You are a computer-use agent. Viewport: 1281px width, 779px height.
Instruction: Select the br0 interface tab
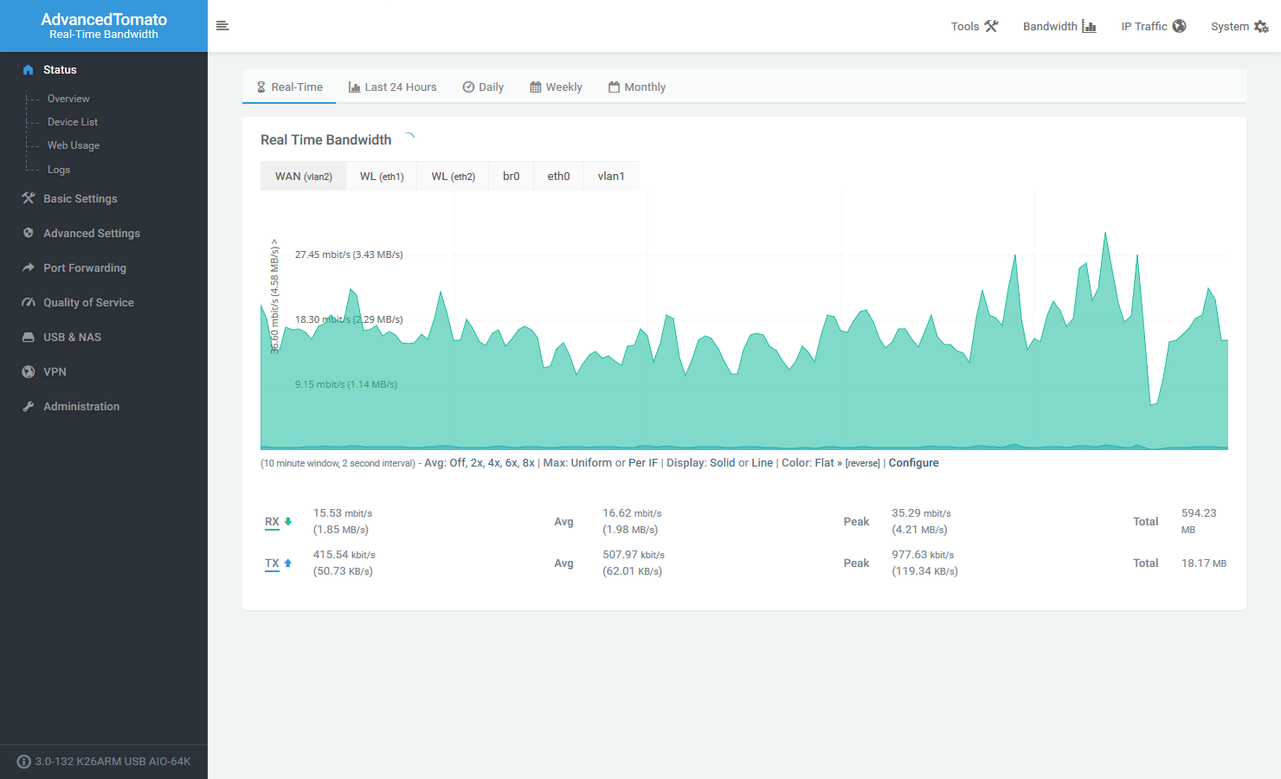tap(512, 176)
